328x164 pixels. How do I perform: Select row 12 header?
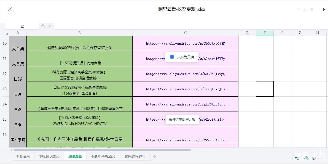tap(4, 74)
